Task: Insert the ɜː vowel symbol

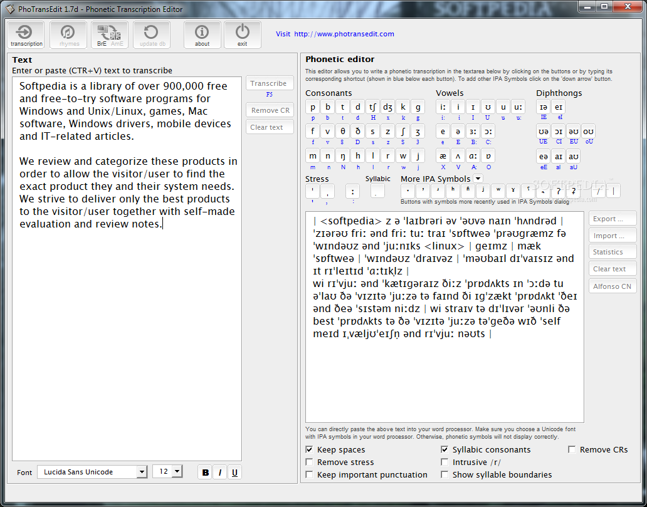Action: 473,132
